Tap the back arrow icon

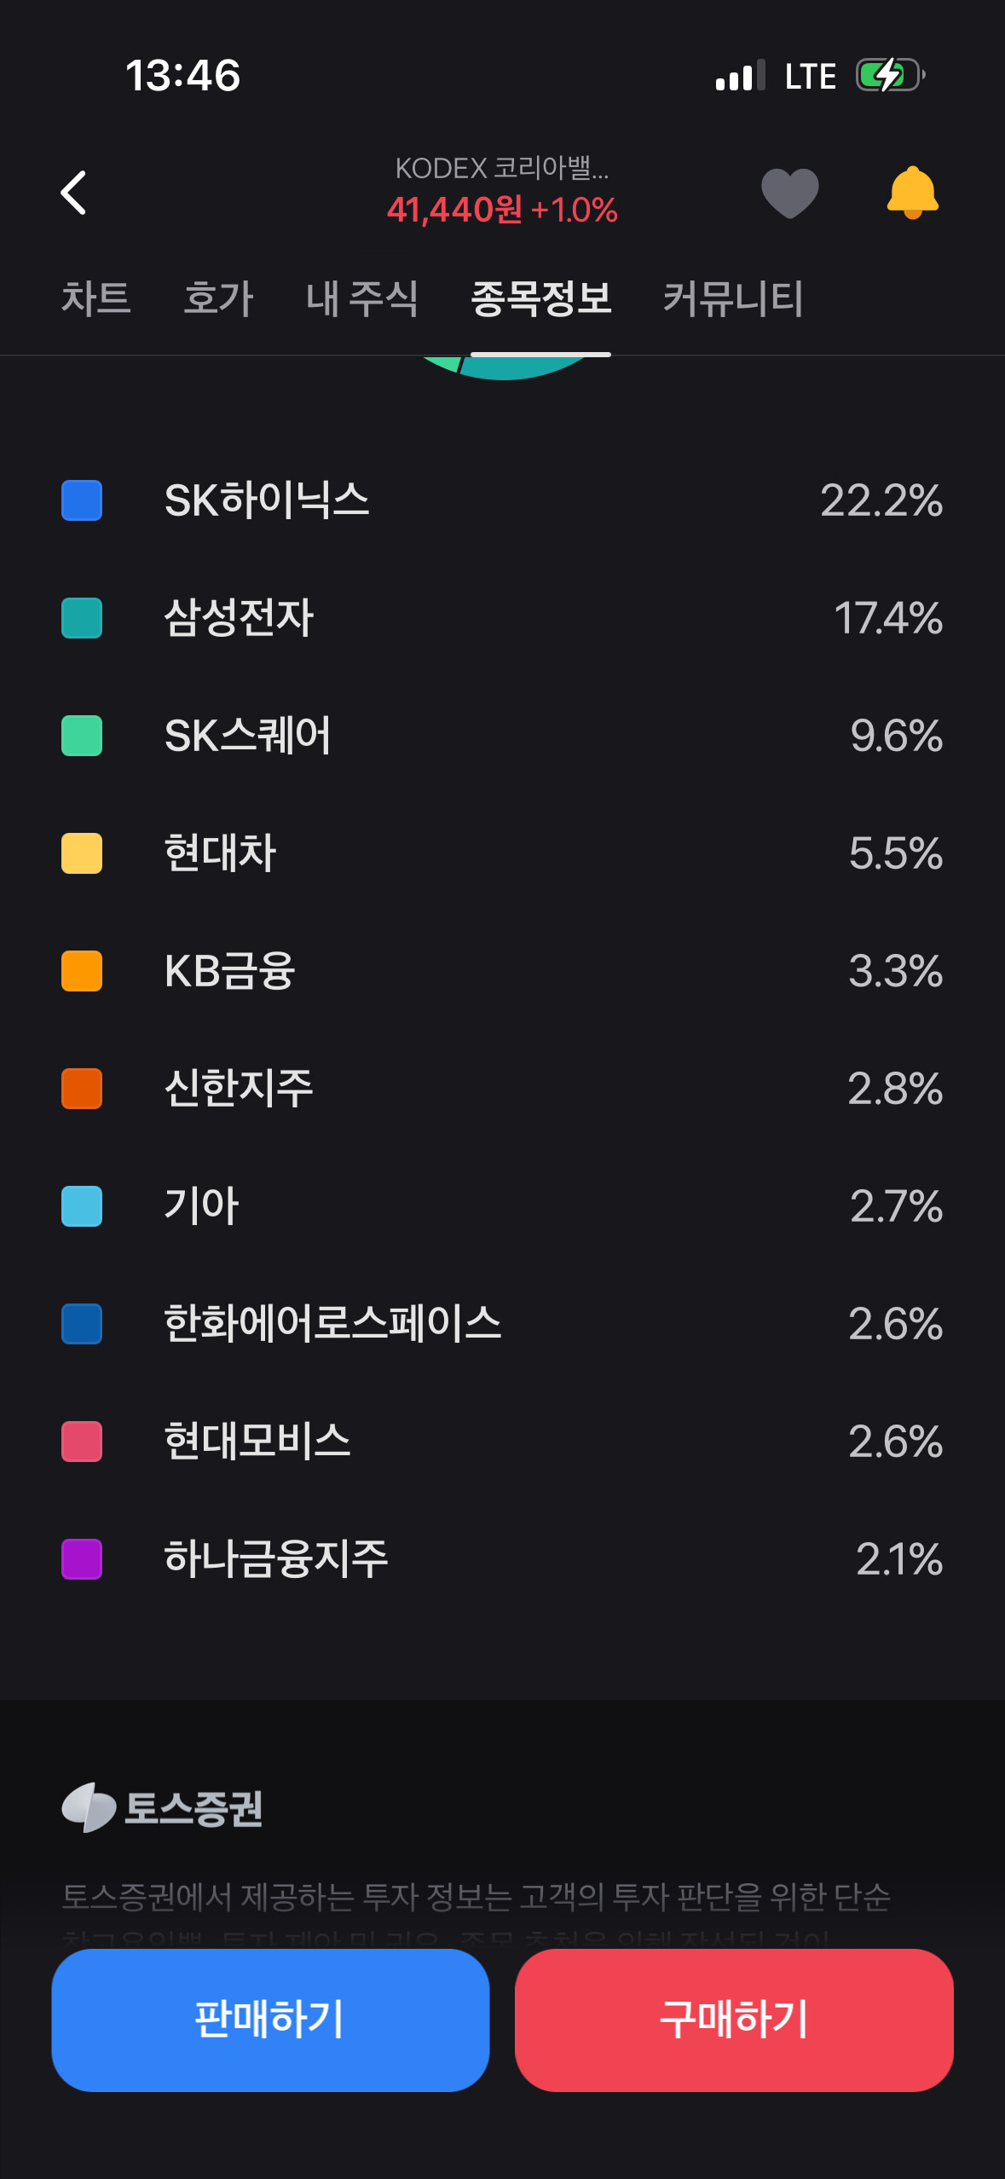74,193
